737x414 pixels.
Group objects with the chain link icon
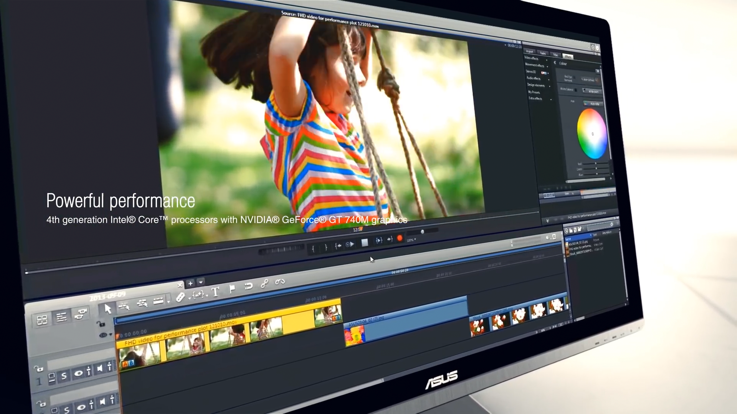coord(264,284)
